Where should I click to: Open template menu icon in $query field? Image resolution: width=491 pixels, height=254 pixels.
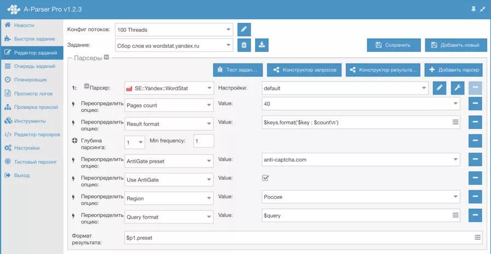(455, 215)
